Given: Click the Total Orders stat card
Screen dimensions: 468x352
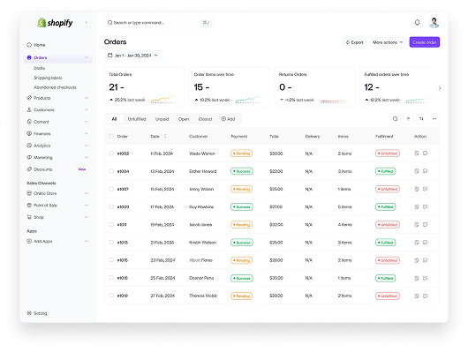Looking at the screenshot, I should pos(144,86).
